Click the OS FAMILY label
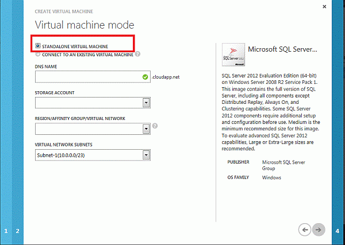 click(x=238, y=177)
